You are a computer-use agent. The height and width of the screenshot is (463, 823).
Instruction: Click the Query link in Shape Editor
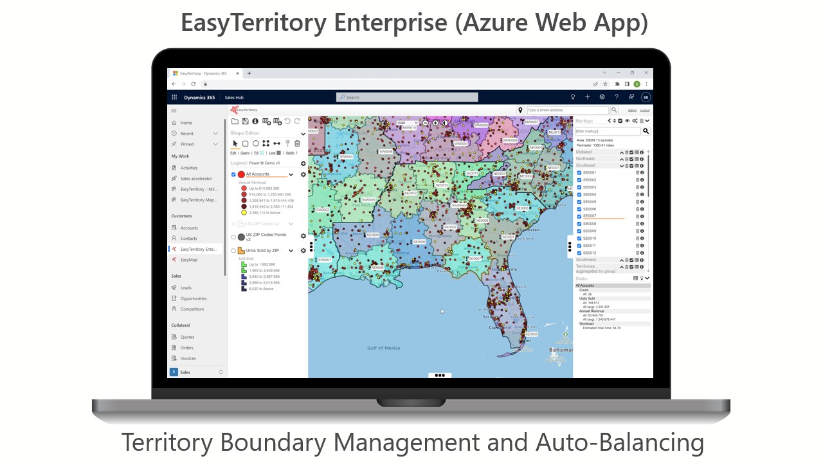pos(245,153)
